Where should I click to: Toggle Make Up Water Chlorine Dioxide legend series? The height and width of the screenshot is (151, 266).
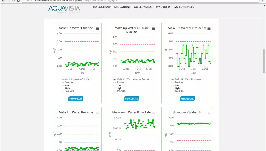(131, 79)
